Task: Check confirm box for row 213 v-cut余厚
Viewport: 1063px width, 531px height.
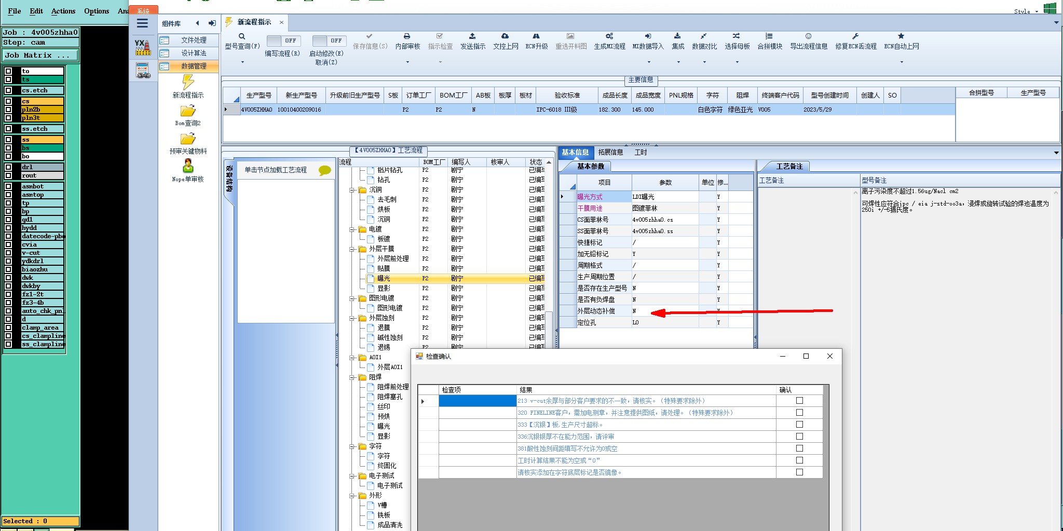Action: pos(799,401)
